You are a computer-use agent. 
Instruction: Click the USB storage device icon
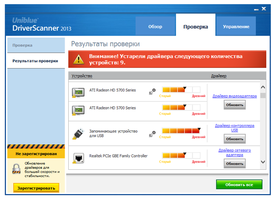pos(78,134)
